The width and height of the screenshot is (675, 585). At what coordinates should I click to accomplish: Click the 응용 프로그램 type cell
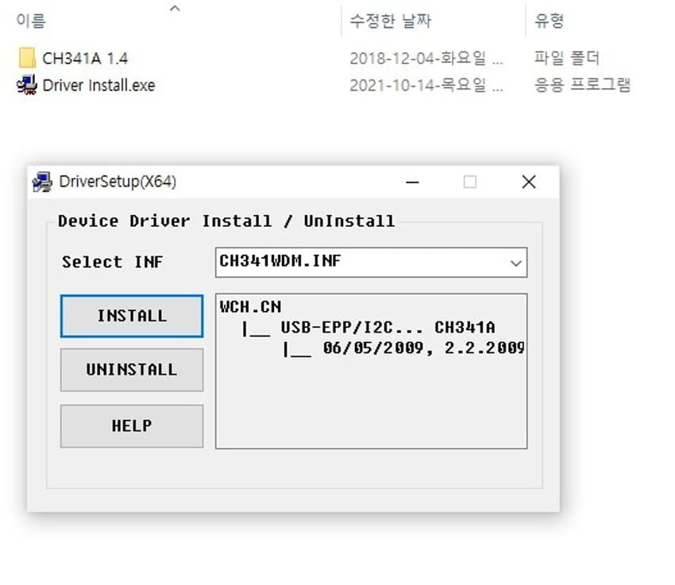[582, 85]
